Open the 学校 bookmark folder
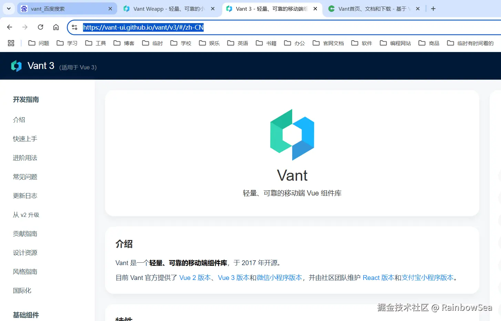Viewport: 501px width, 321px height. pyautogui.click(x=181, y=43)
